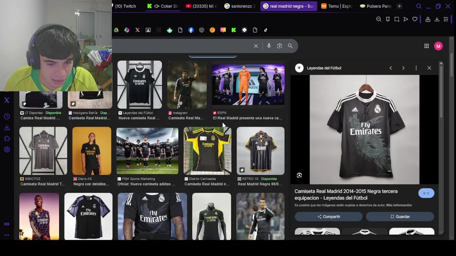This screenshot has height=256, width=456.
Task: Select the Distrito Camisetas yellow-black jersey thumbnail
Action: pyautogui.click(x=207, y=151)
